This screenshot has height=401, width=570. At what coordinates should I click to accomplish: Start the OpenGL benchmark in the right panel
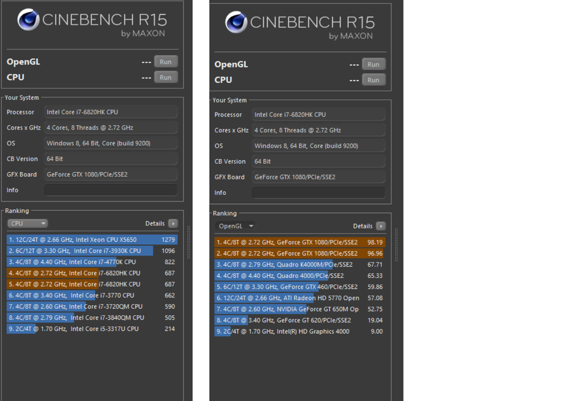pyautogui.click(x=373, y=64)
